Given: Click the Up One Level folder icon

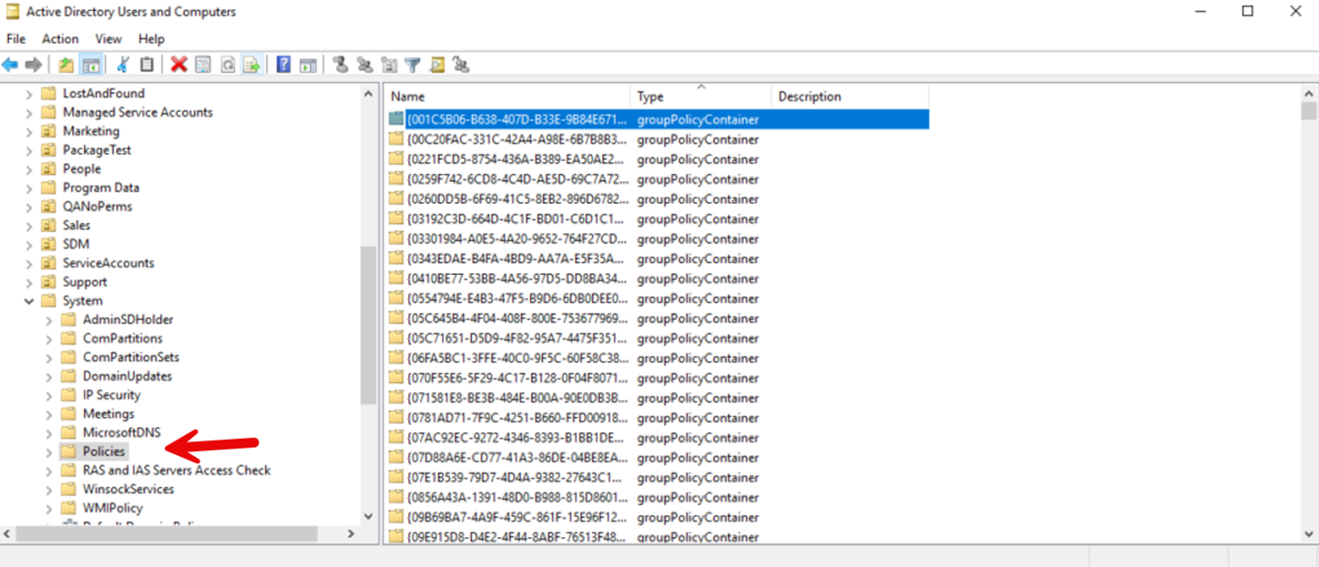Looking at the screenshot, I should tap(64, 64).
